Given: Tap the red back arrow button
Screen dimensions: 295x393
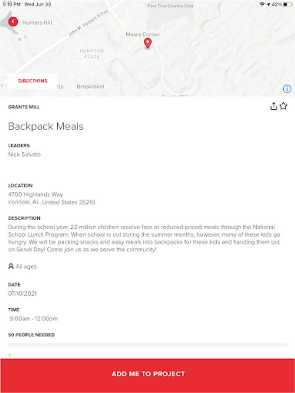Looking at the screenshot, I should click(13, 22).
